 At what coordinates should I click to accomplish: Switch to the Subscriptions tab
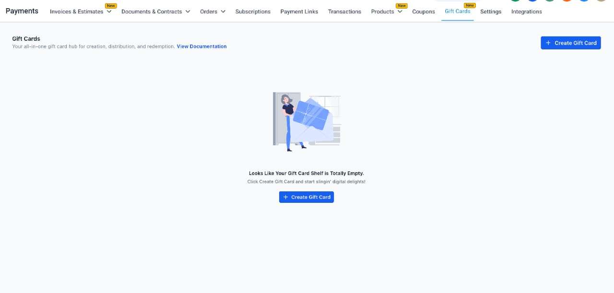tap(253, 12)
